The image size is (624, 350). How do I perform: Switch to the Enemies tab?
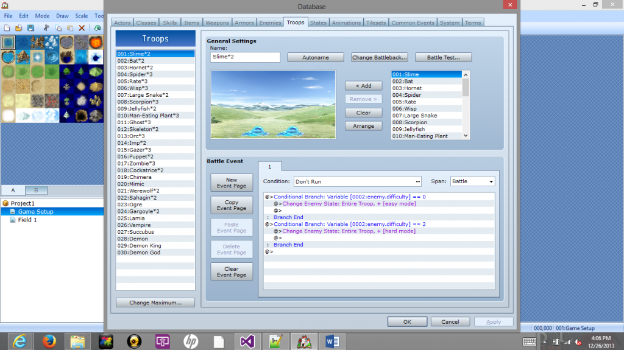pyautogui.click(x=270, y=23)
